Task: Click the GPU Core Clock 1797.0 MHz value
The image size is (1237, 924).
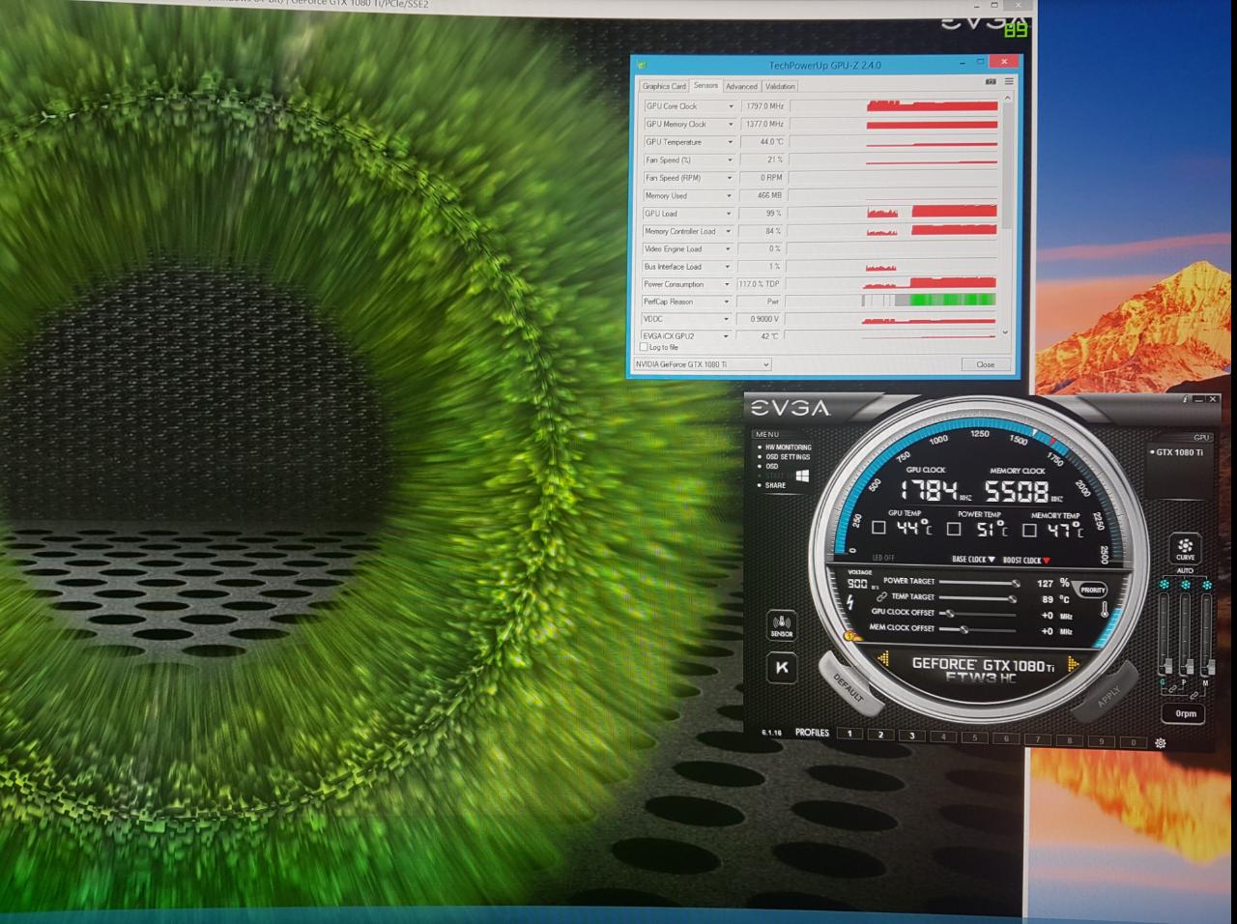Action: [763, 106]
